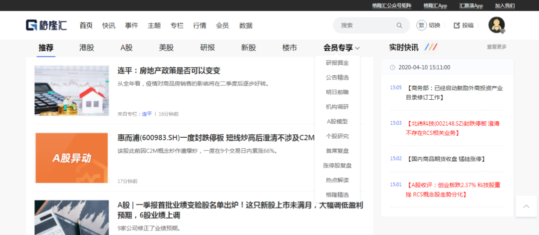Open 汇路演App top link
This screenshot has width=539, height=235.
point(471,5)
